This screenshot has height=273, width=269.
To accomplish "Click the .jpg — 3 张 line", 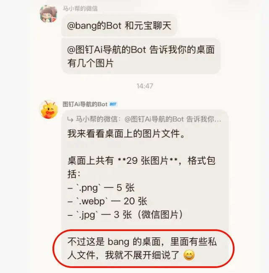I will pos(125,215).
